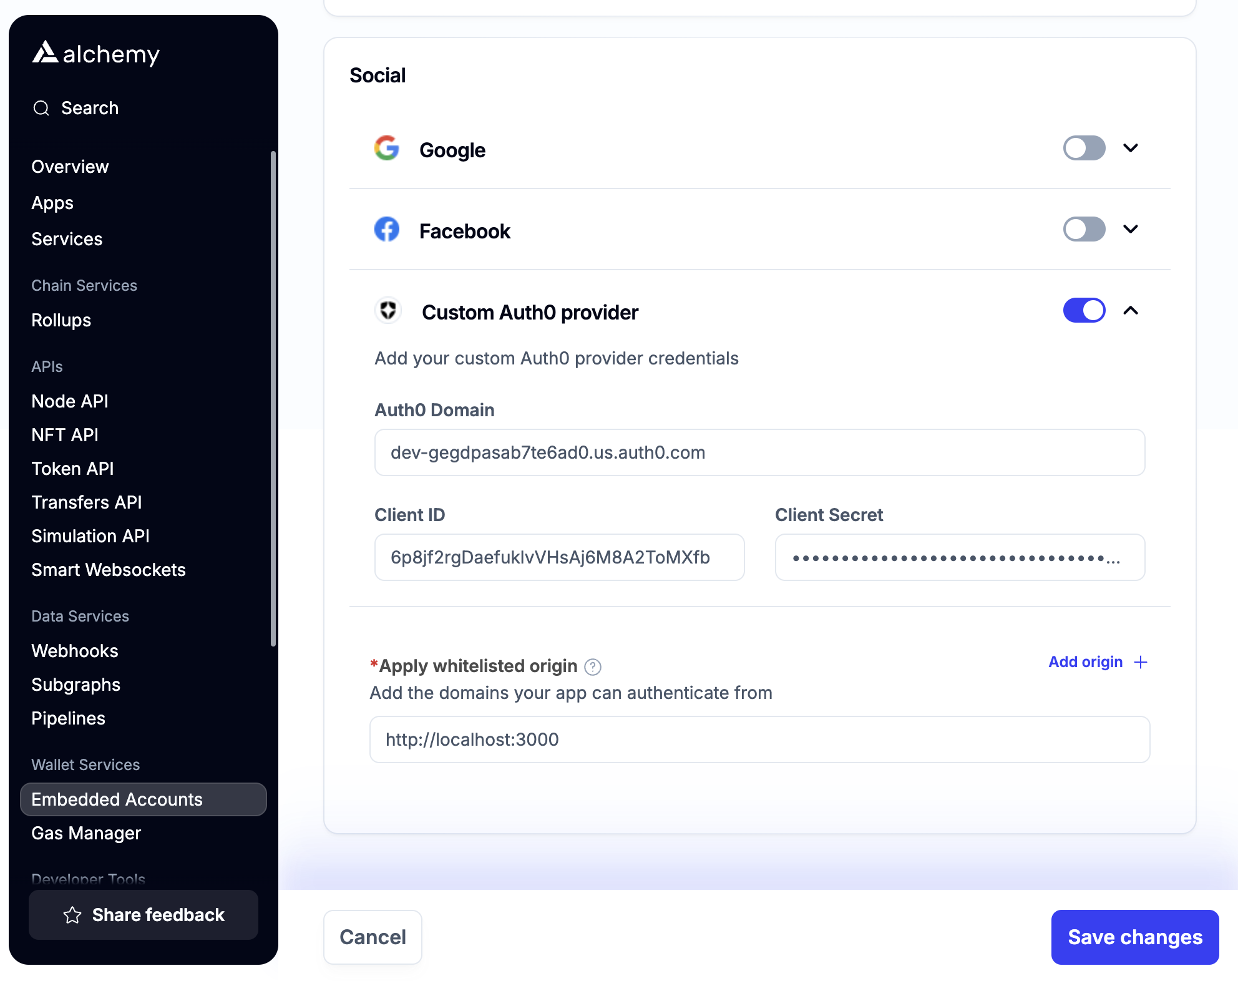The image size is (1238, 981).
Task: Click the Add origin link
Action: click(x=1085, y=661)
